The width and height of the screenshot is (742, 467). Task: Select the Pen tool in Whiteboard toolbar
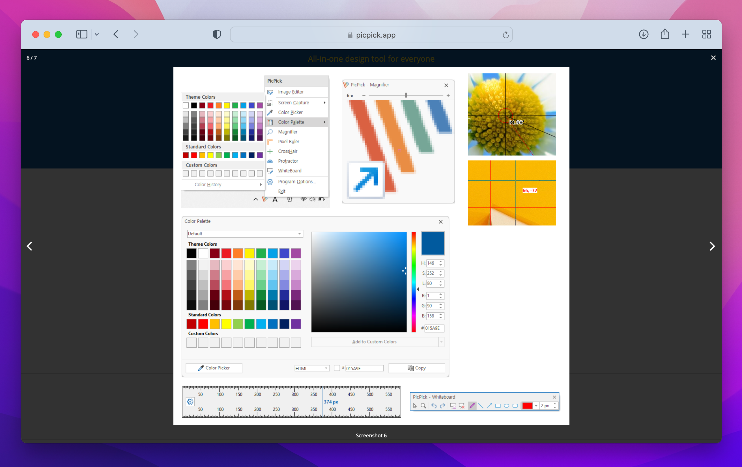(x=473, y=406)
